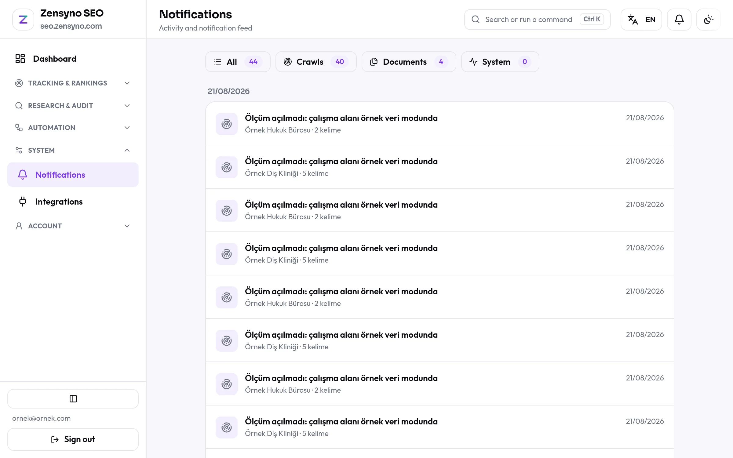
Task: Expand the Account section chevron
Action: pyautogui.click(x=127, y=226)
